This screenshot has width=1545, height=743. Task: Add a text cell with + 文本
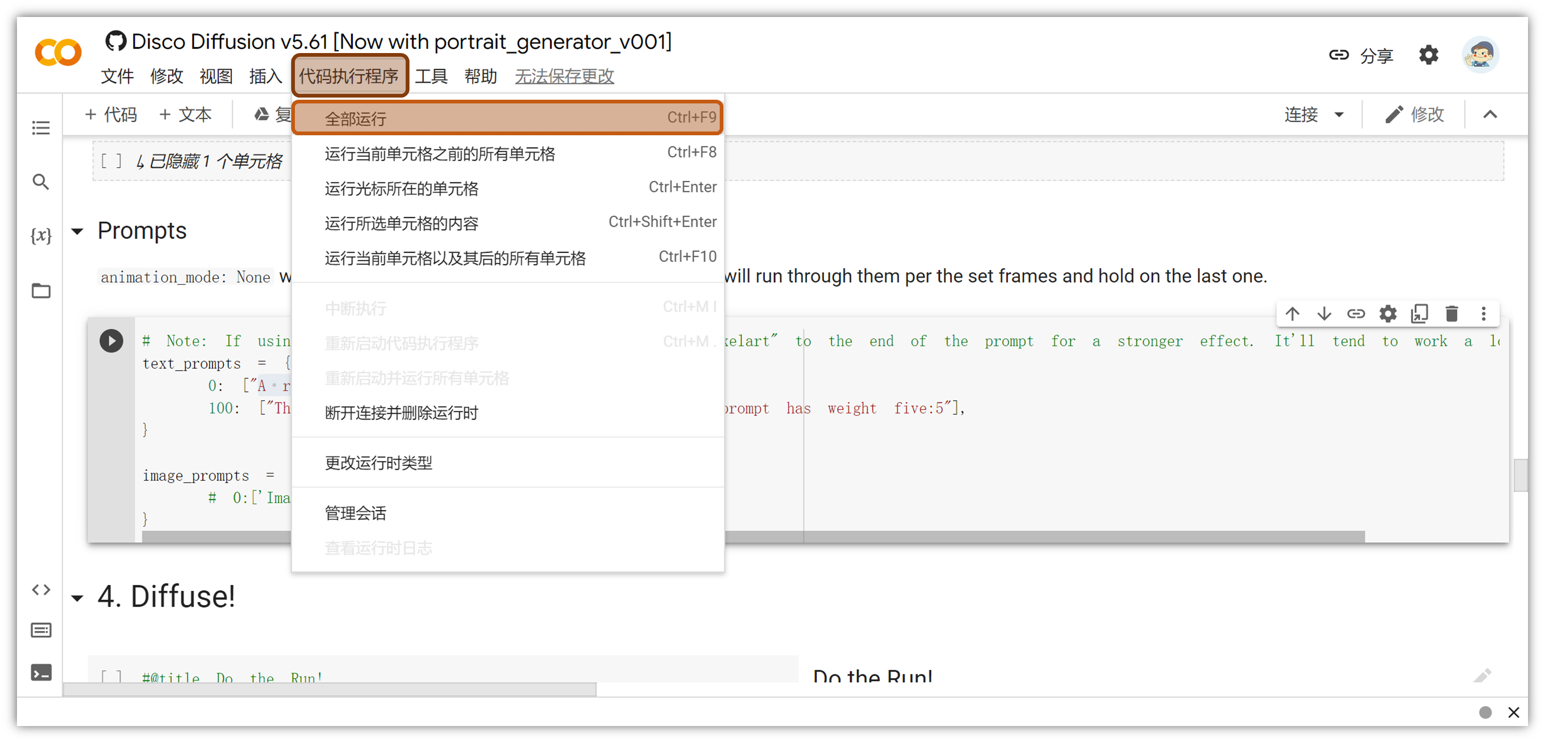pos(185,114)
